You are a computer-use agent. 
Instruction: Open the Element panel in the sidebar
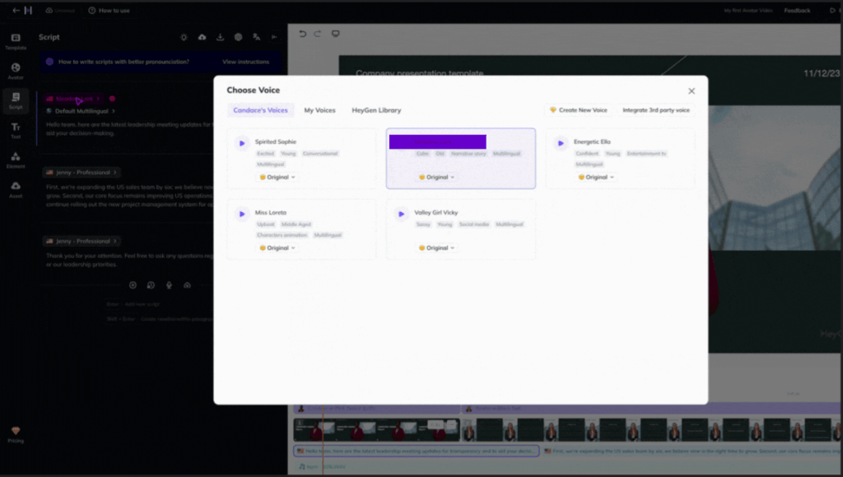tap(16, 160)
